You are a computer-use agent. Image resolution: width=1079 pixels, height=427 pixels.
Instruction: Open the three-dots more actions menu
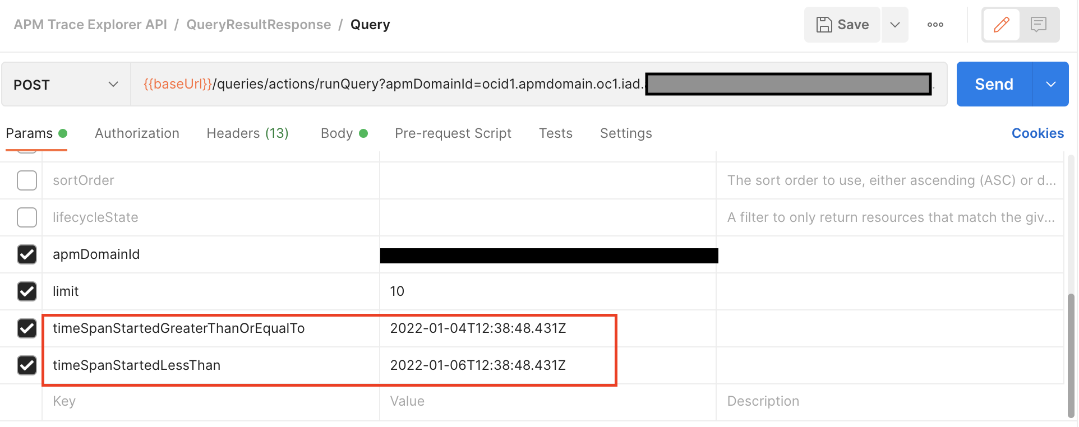[x=935, y=25]
